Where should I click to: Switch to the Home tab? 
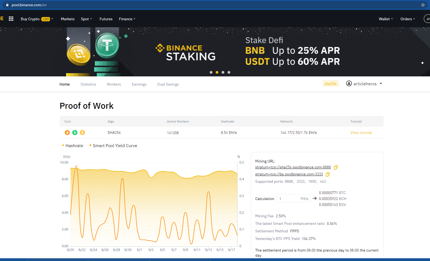tap(65, 84)
